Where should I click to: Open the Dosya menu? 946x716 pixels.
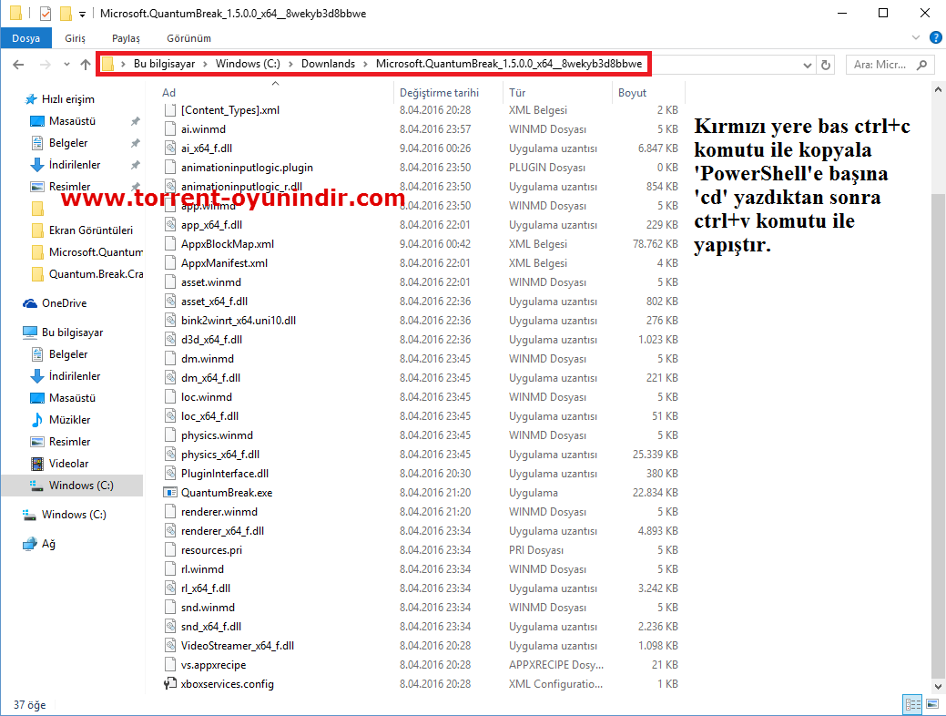click(x=26, y=38)
